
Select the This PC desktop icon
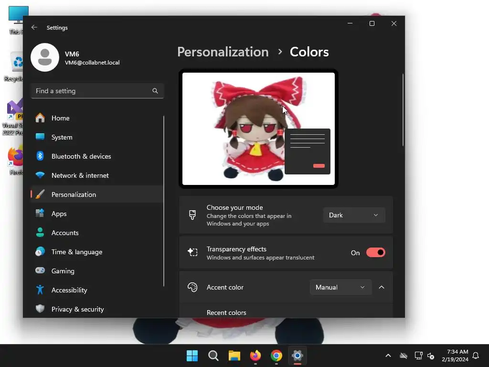coord(16,20)
